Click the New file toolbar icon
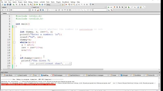This screenshot has width=163, height=91. point(2,5)
